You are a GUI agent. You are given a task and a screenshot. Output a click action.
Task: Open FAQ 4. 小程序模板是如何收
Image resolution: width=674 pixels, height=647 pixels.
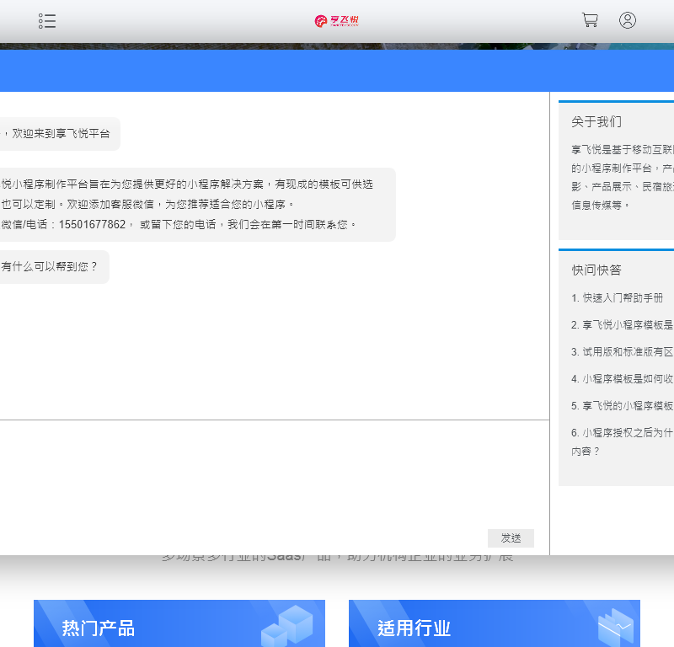click(622, 379)
